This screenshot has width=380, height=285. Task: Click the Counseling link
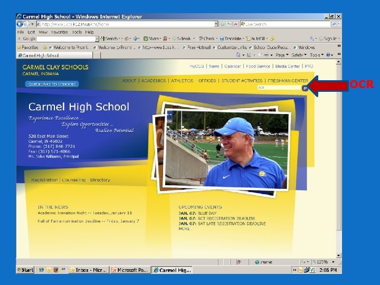point(74,180)
